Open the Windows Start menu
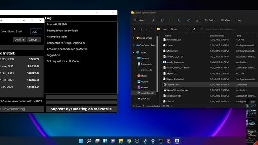The image size is (258, 145). pos(81,141)
